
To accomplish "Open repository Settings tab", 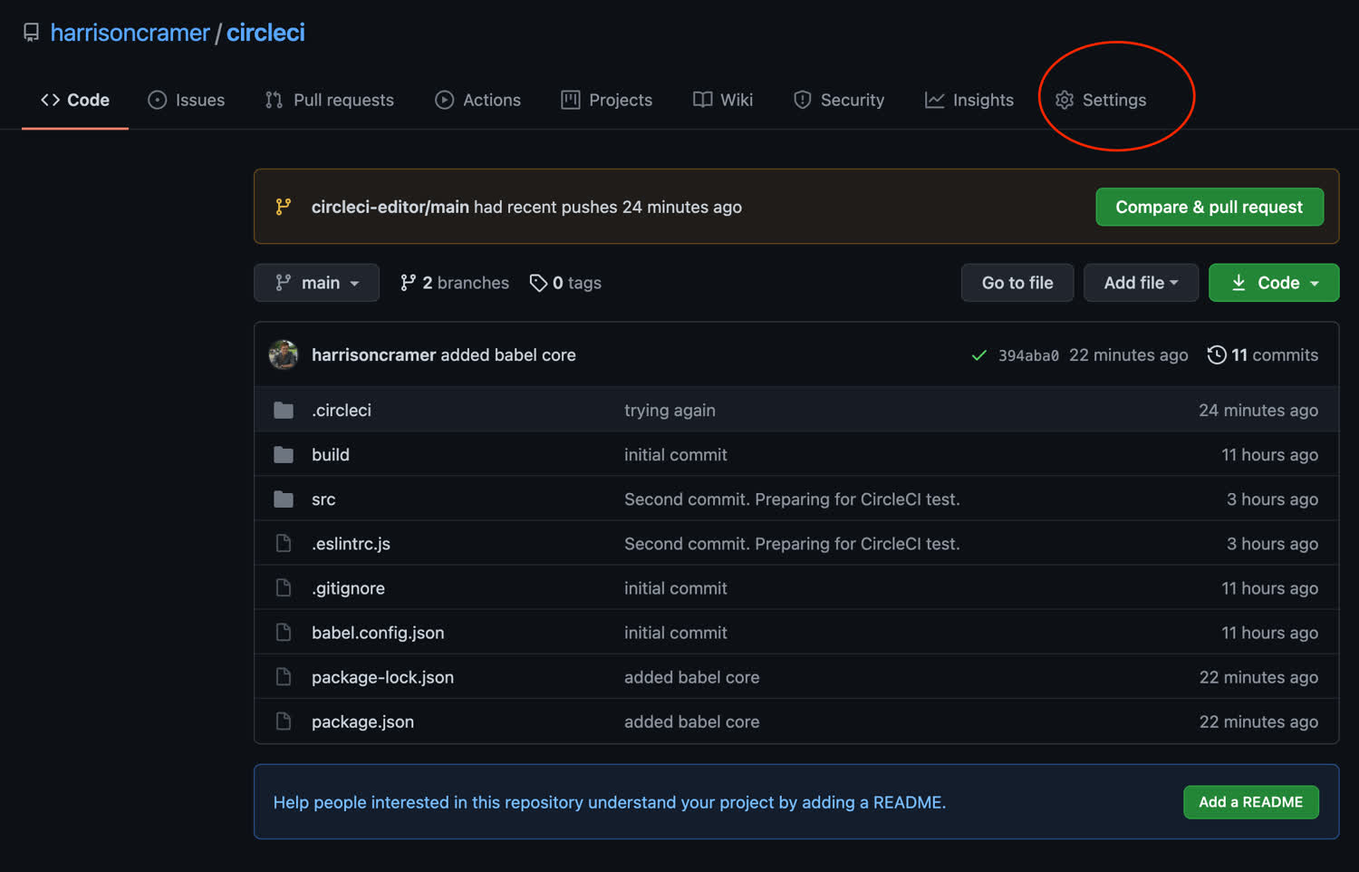I will point(1101,100).
